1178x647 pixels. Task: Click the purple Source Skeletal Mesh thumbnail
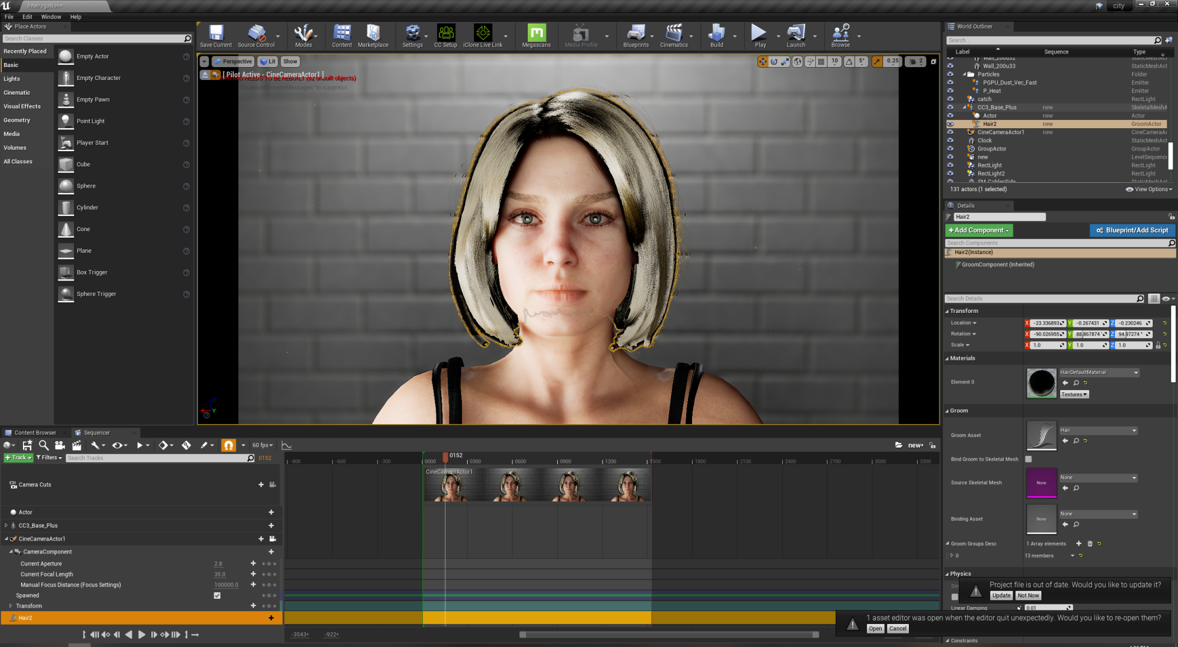(1041, 483)
